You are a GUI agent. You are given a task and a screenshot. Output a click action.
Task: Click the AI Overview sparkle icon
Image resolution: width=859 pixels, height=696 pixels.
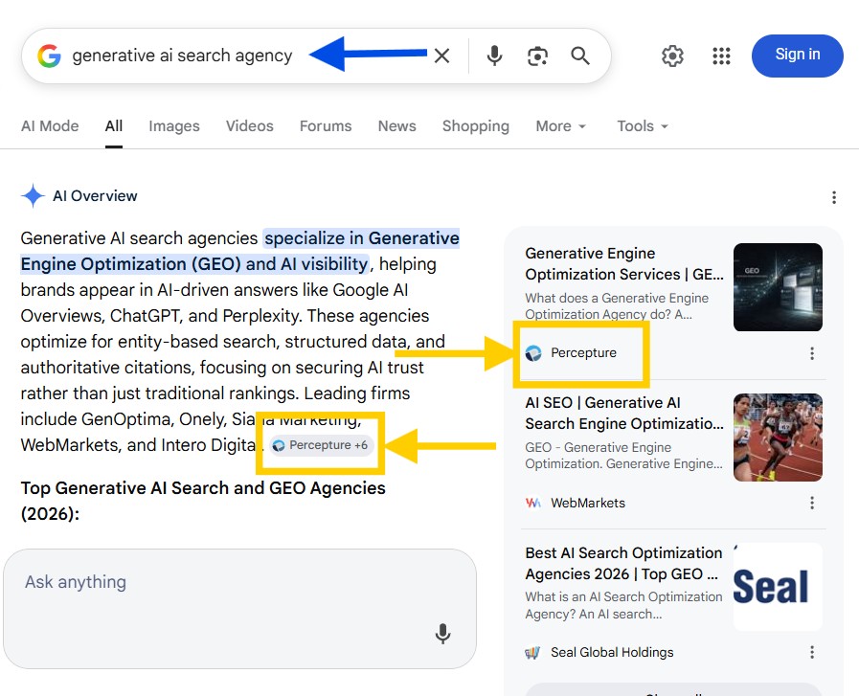pyautogui.click(x=33, y=195)
